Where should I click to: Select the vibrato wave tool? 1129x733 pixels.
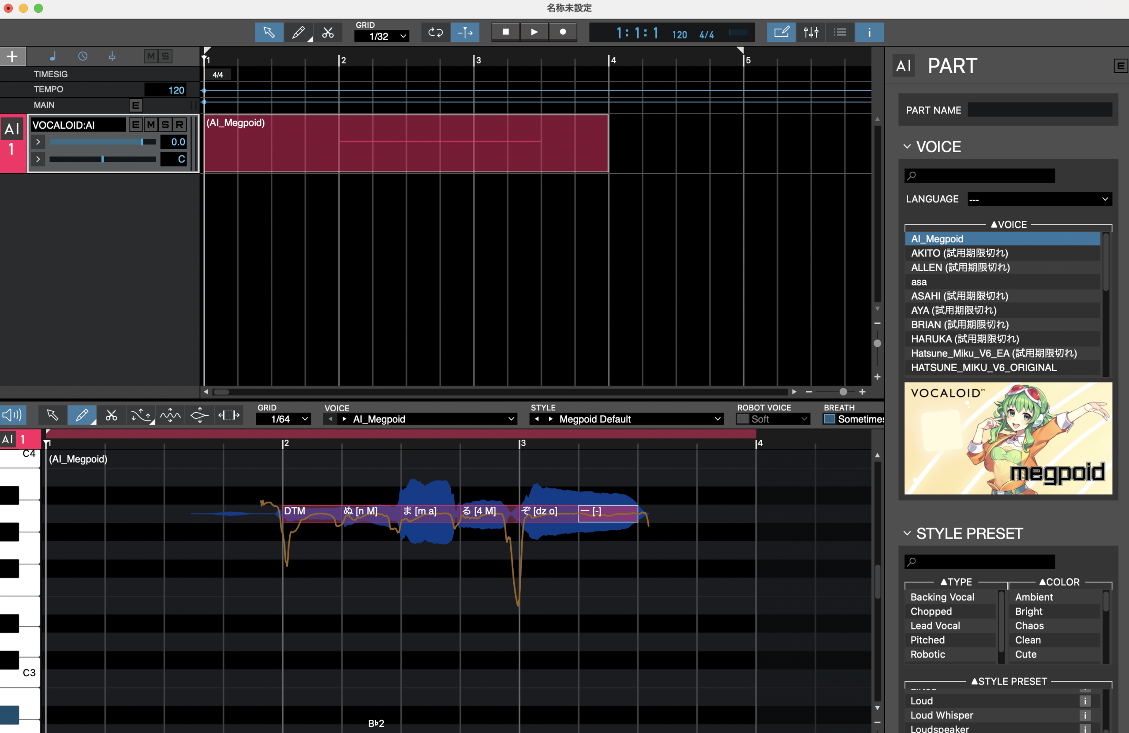(170, 415)
